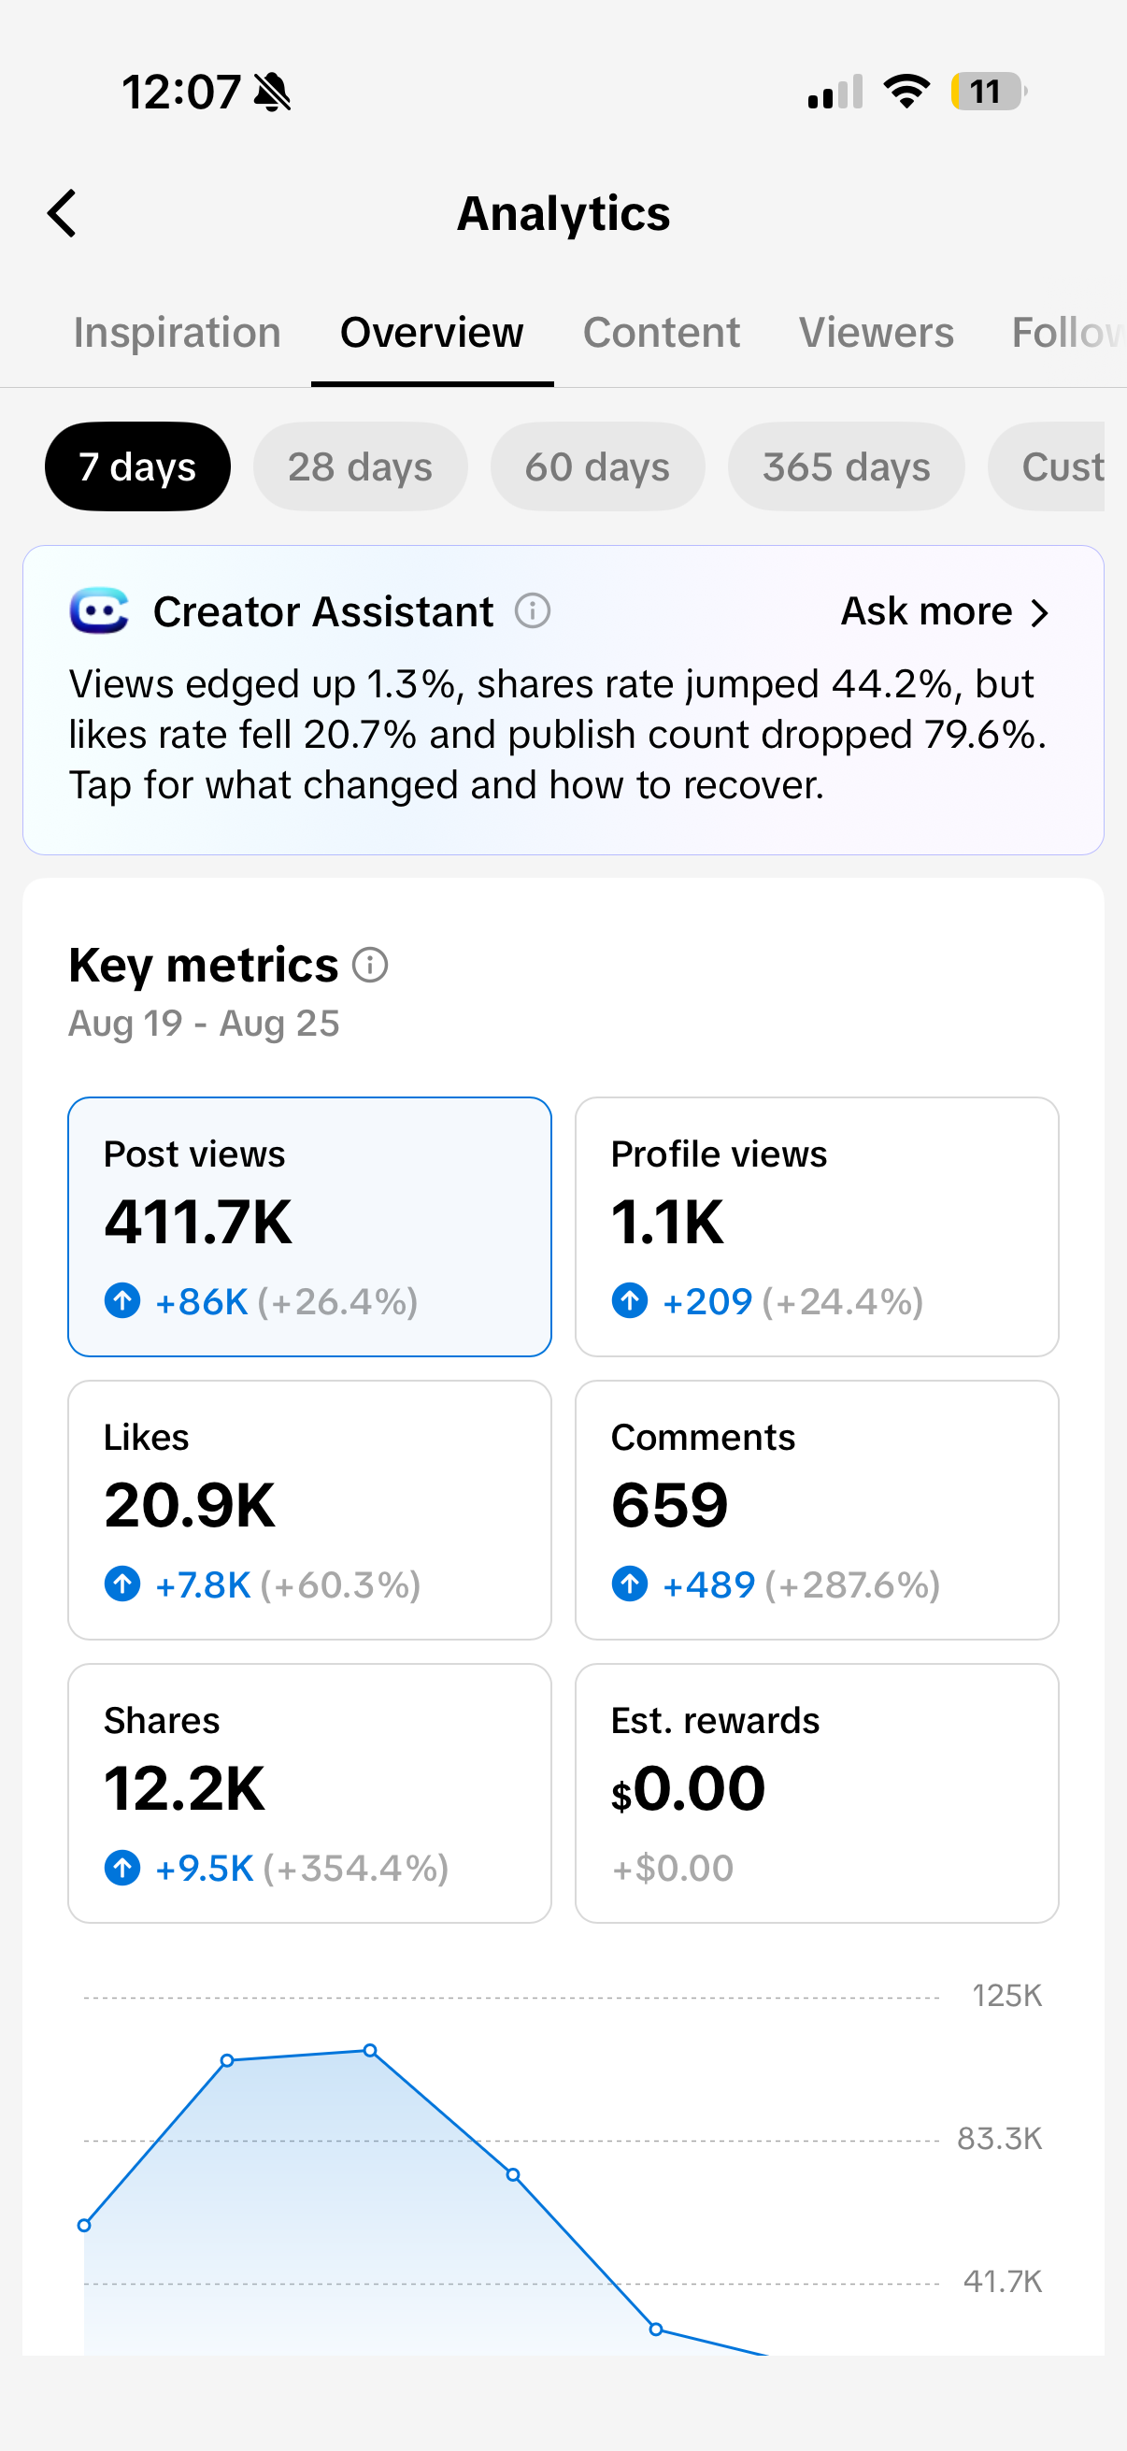
Task: Tap the Post views up-arrow icon
Action: click(x=122, y=1299)
